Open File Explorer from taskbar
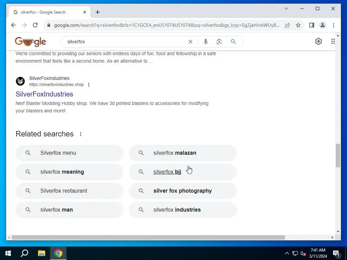Image resolution: width=347 pixels, height=260 pixels. point(41,253)
